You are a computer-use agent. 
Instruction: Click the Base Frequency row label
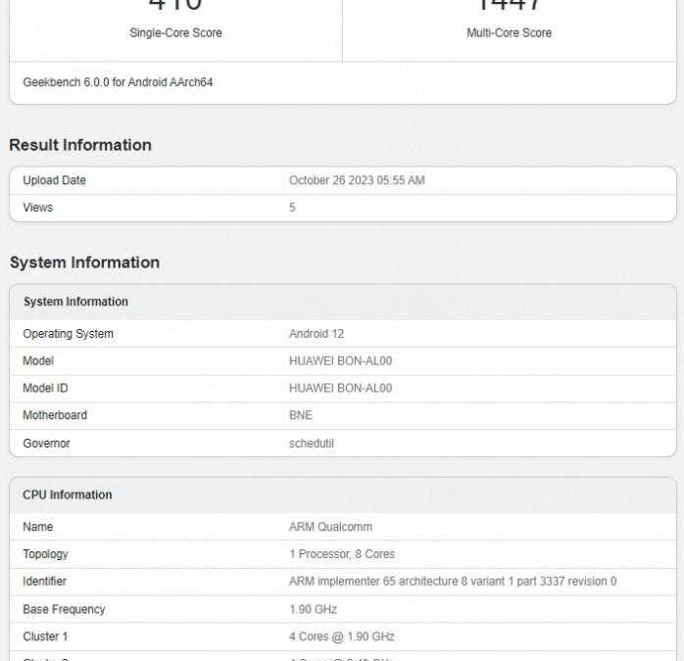64,609
